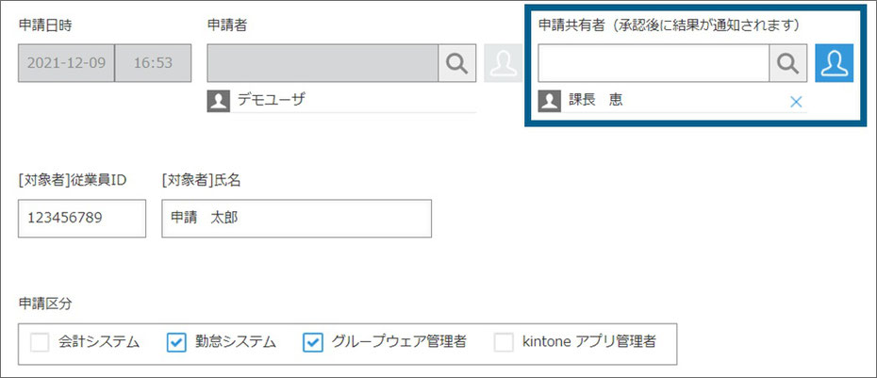Remove 課長 恵 with the X icon

[795, 102]
